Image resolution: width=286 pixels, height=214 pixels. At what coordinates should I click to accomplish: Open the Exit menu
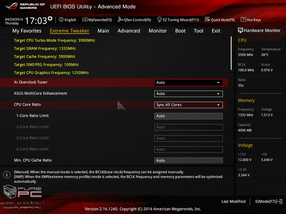(216, 31)
